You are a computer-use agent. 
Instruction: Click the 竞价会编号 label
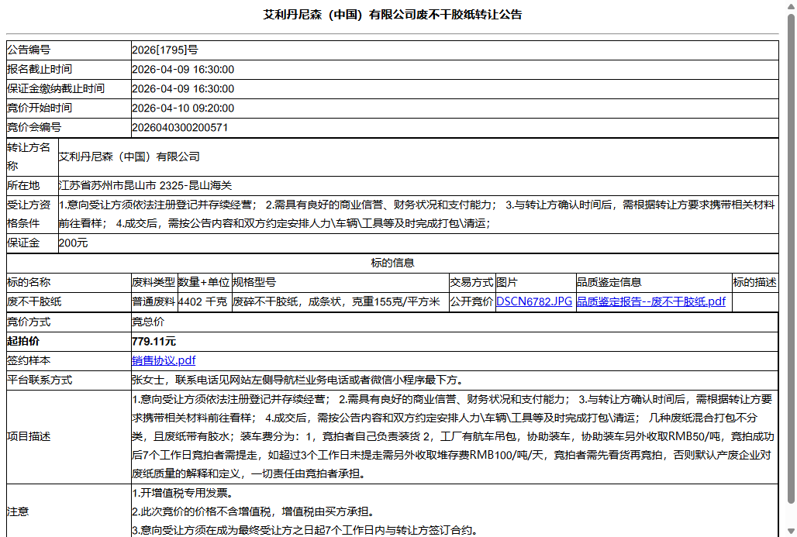click(33, 127)
